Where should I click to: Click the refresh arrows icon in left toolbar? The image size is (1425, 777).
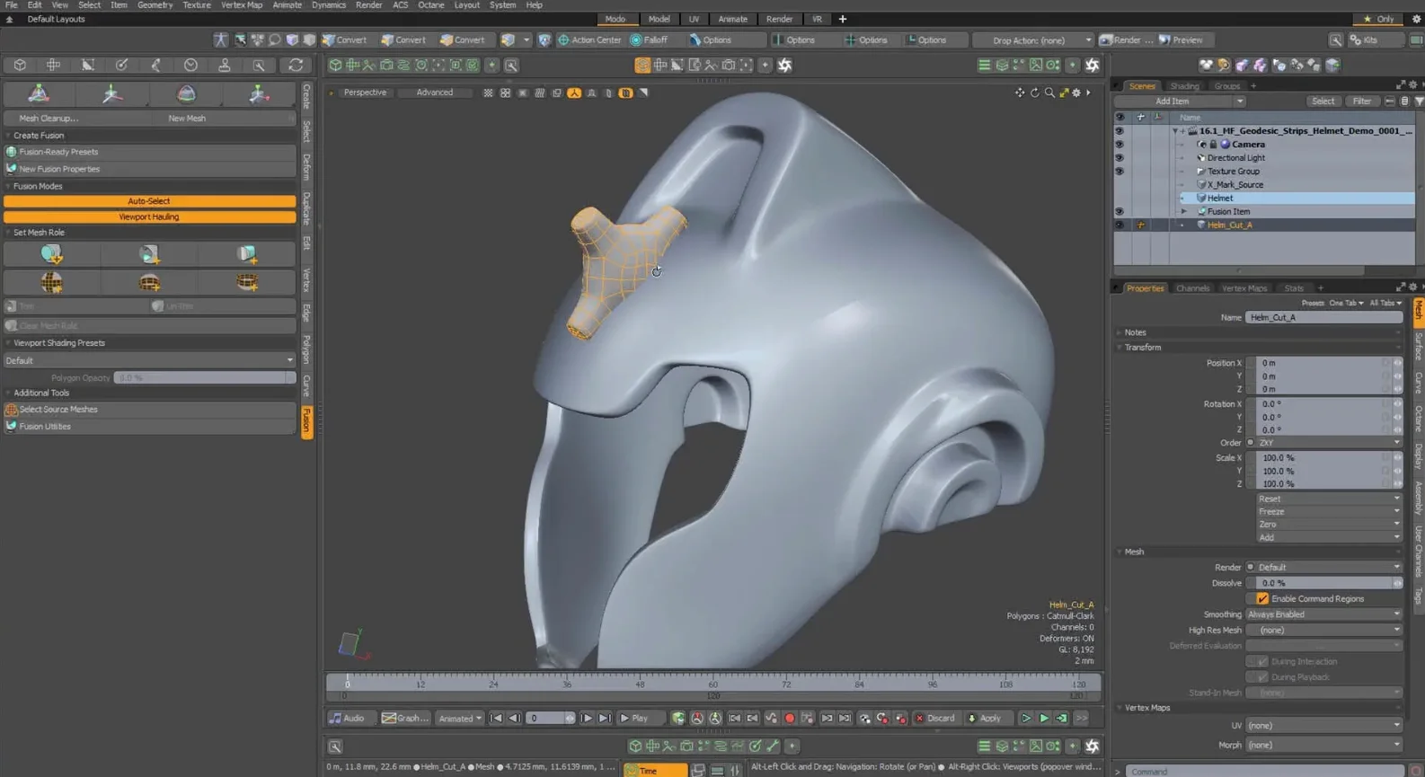pos(296,65)
